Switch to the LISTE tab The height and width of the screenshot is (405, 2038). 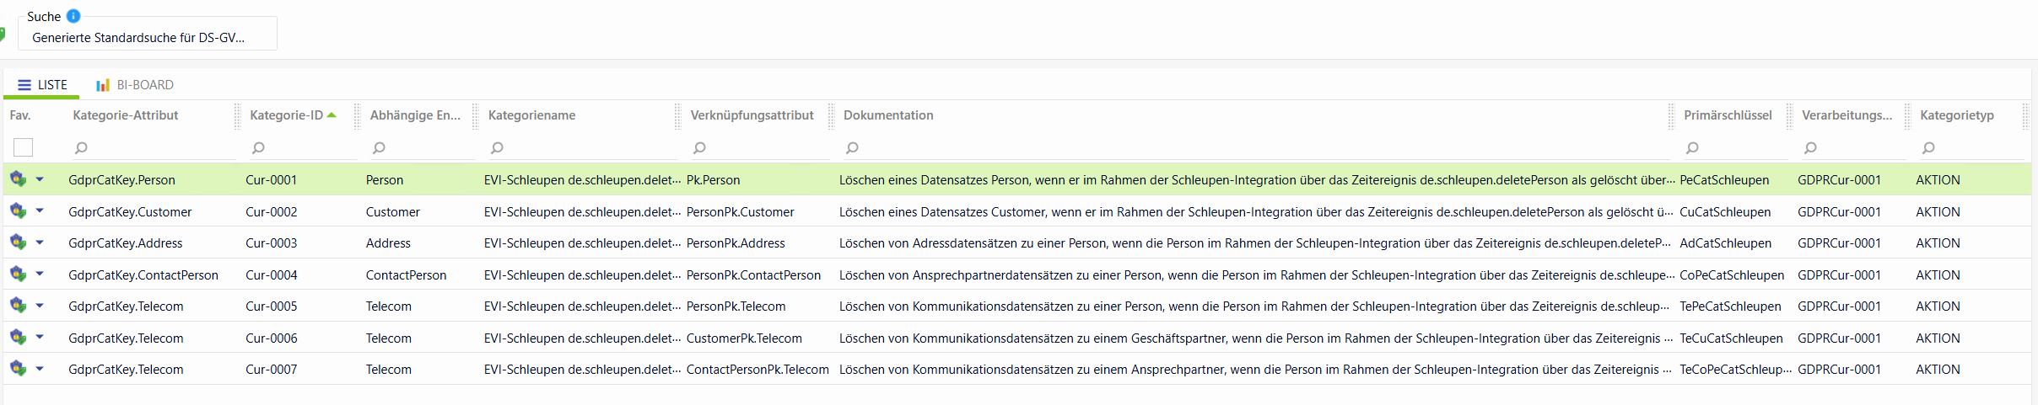42,85
